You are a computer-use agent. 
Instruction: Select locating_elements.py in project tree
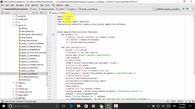coord(30,77)
